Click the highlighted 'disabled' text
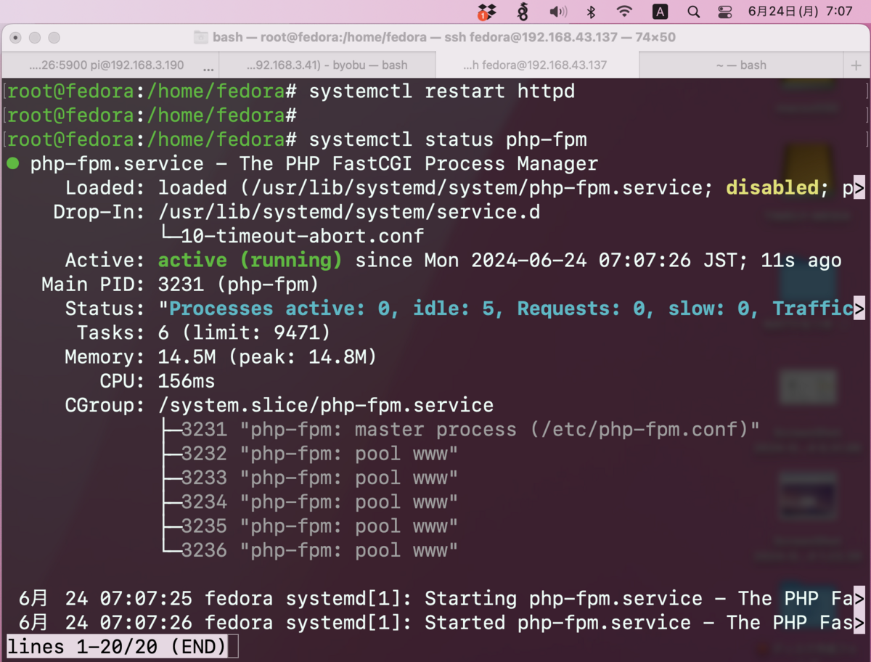 click(x=772, y=187)
